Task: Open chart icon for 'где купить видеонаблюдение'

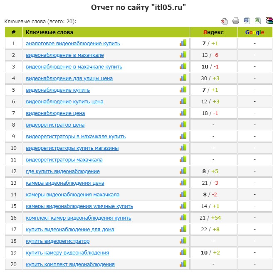Action: 183,171
